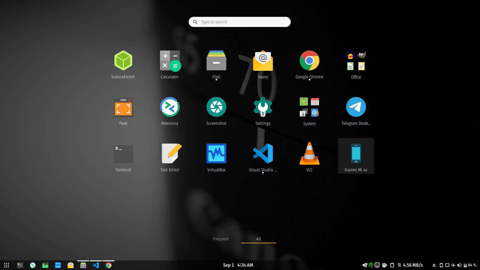480x270 pixels.
Task: Open the green system monitor taskbar icon
Action: [45, 265]
